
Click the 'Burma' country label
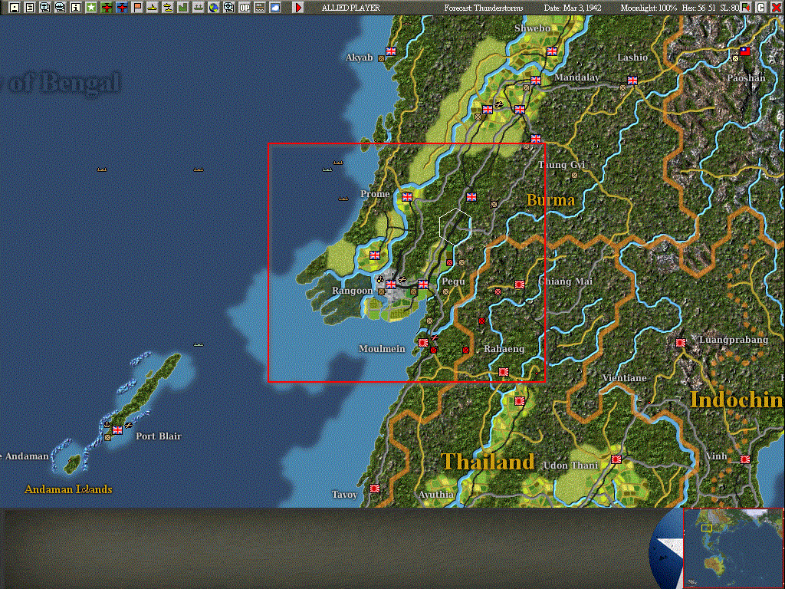550,200
